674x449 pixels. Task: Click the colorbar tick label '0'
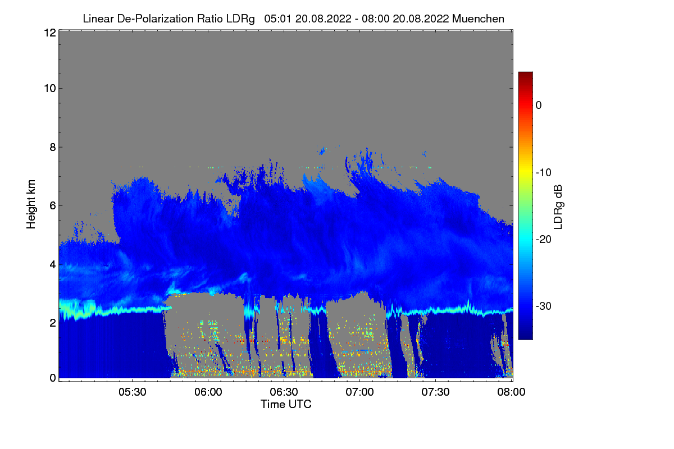pyautogui.click(x=539, y=105)
